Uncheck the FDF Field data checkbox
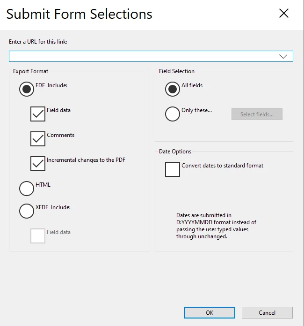304x326 pixels. tap(38, 114)
